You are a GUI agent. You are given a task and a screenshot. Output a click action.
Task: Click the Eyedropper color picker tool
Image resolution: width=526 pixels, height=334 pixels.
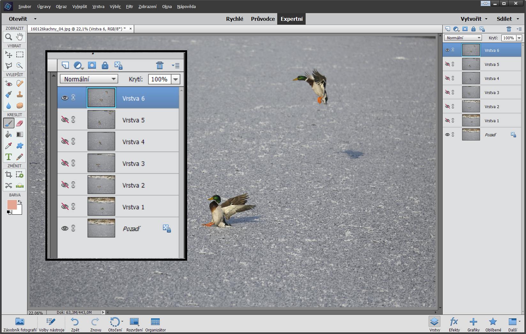9,146
